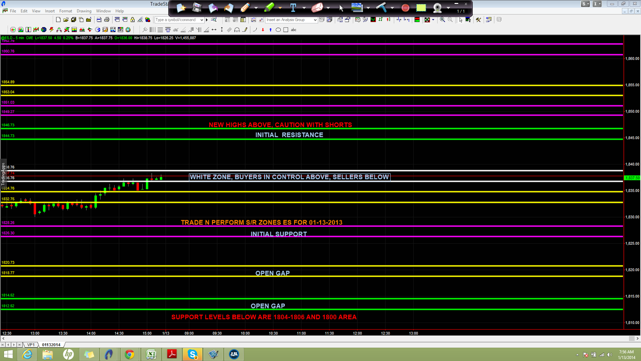Expand the highlighter options arrow
641x361 pixels.
280,8
